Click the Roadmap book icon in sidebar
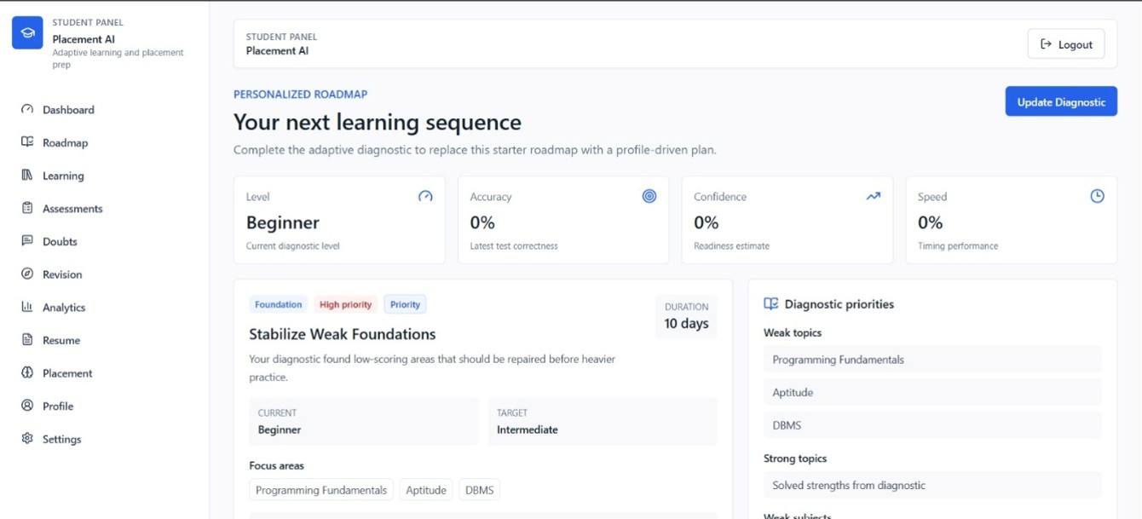 27,142
